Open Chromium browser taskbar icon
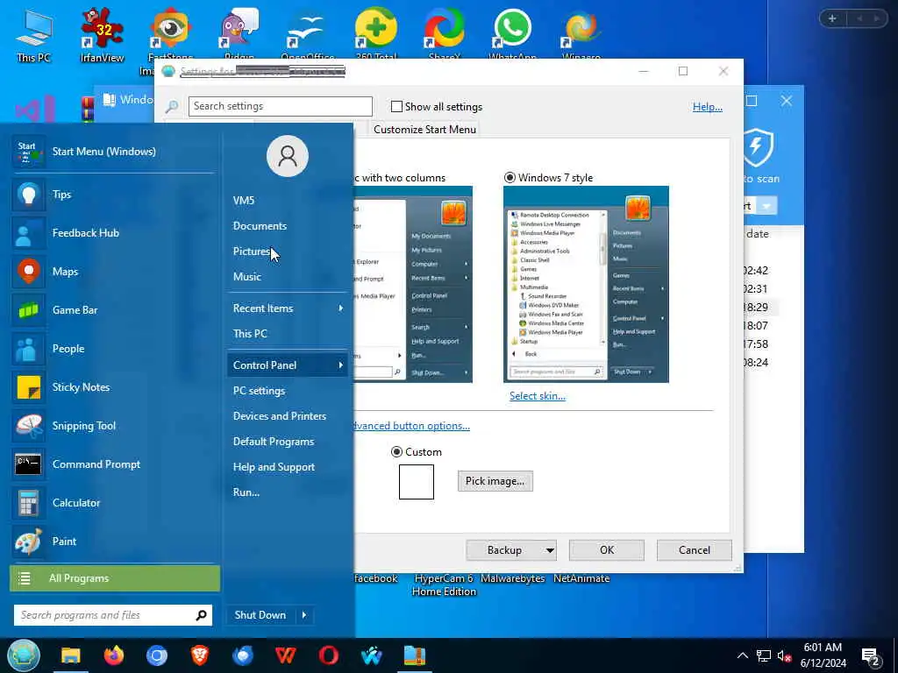The width and height of the screenshot is (898, 673). 157,655
